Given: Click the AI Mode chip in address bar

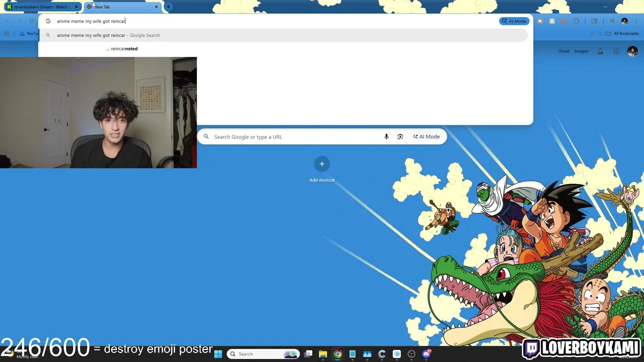Looking at the screenshot, I should [x=514, y=21].
